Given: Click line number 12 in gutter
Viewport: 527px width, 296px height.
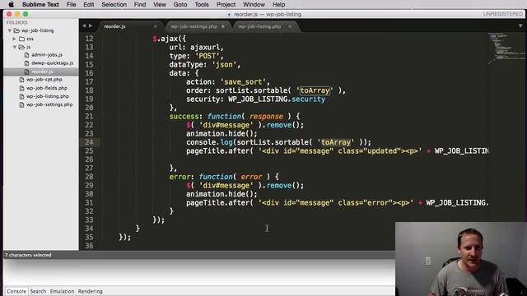Looking at the screenshot, I should click(89, 39).
